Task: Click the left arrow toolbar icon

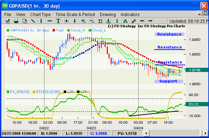Action: [142, 21]
